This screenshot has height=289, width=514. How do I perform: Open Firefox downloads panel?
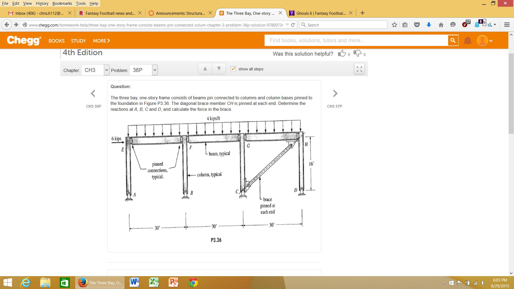(429, 25)
